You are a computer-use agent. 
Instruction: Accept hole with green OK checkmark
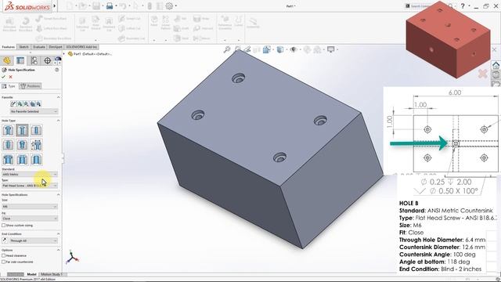pos(3,77)
